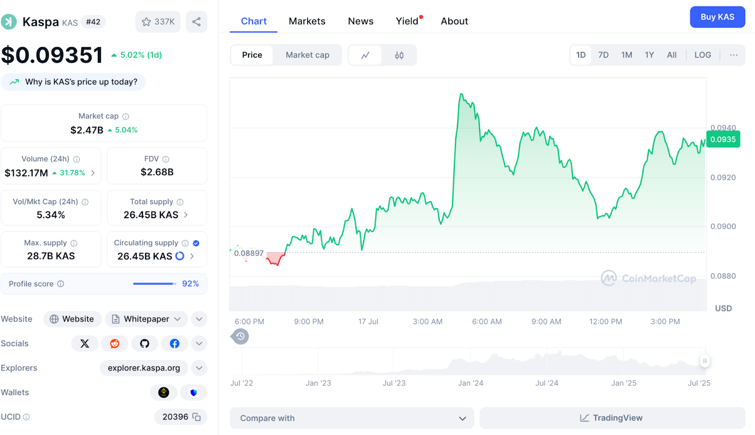The height and width of the screenshot is (435, 755).
Task: Set chart range to 1M
Action: pyautogui.click(x=627, y=55)
